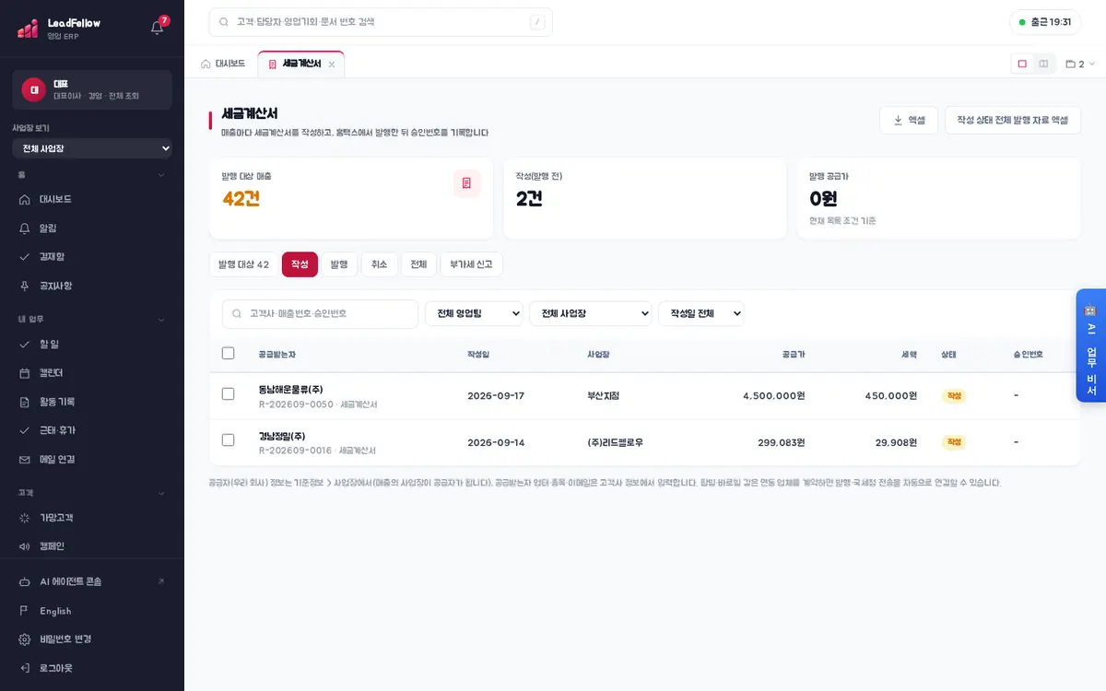Go to 알림 in the sidebar
Image resolution: width=1106 pixels, height=691 pixels.
pyautogui.click(x=92, y=228)
